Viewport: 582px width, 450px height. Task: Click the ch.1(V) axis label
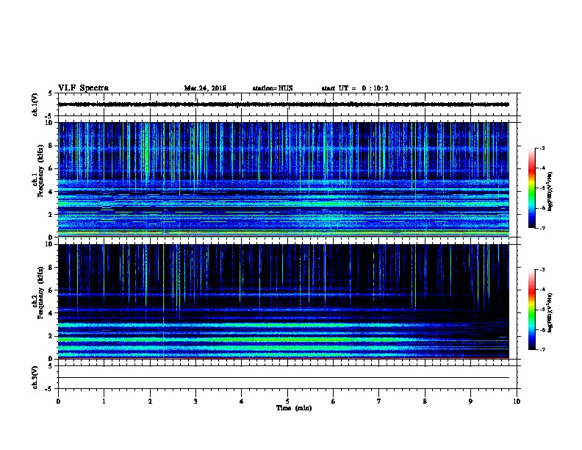(x=35, y=104)
